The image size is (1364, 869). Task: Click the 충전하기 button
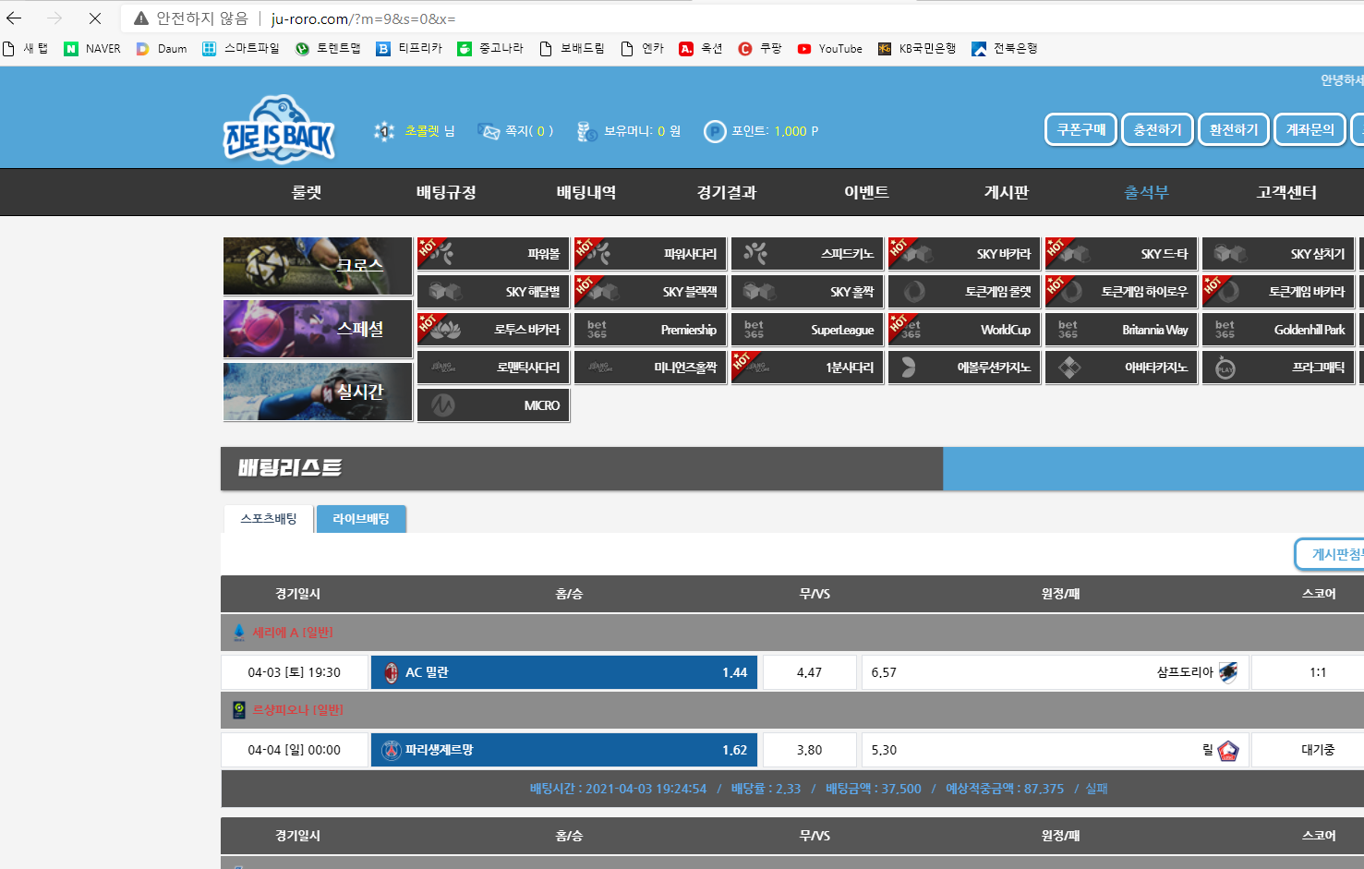coord(1157,130)
